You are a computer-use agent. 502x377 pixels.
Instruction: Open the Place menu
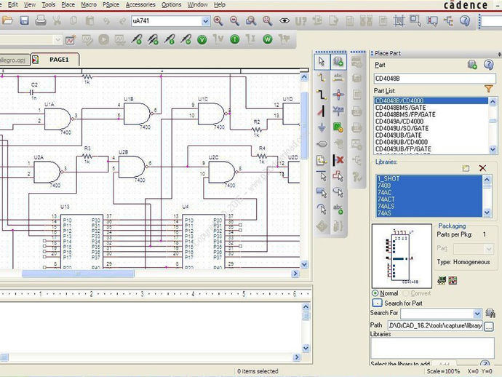[68, 5]
